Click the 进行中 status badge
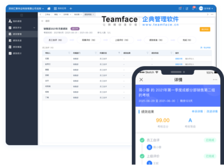 click(x=76, y=29)
